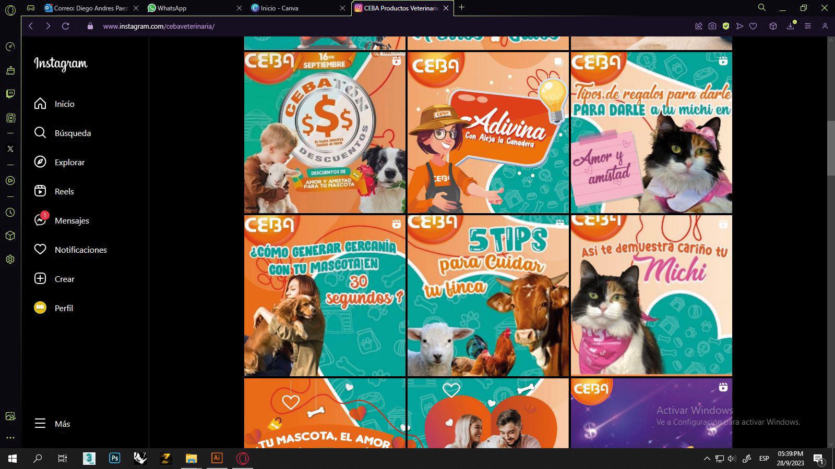Click the page vertical scrollbar thumb

click(831, 148)
